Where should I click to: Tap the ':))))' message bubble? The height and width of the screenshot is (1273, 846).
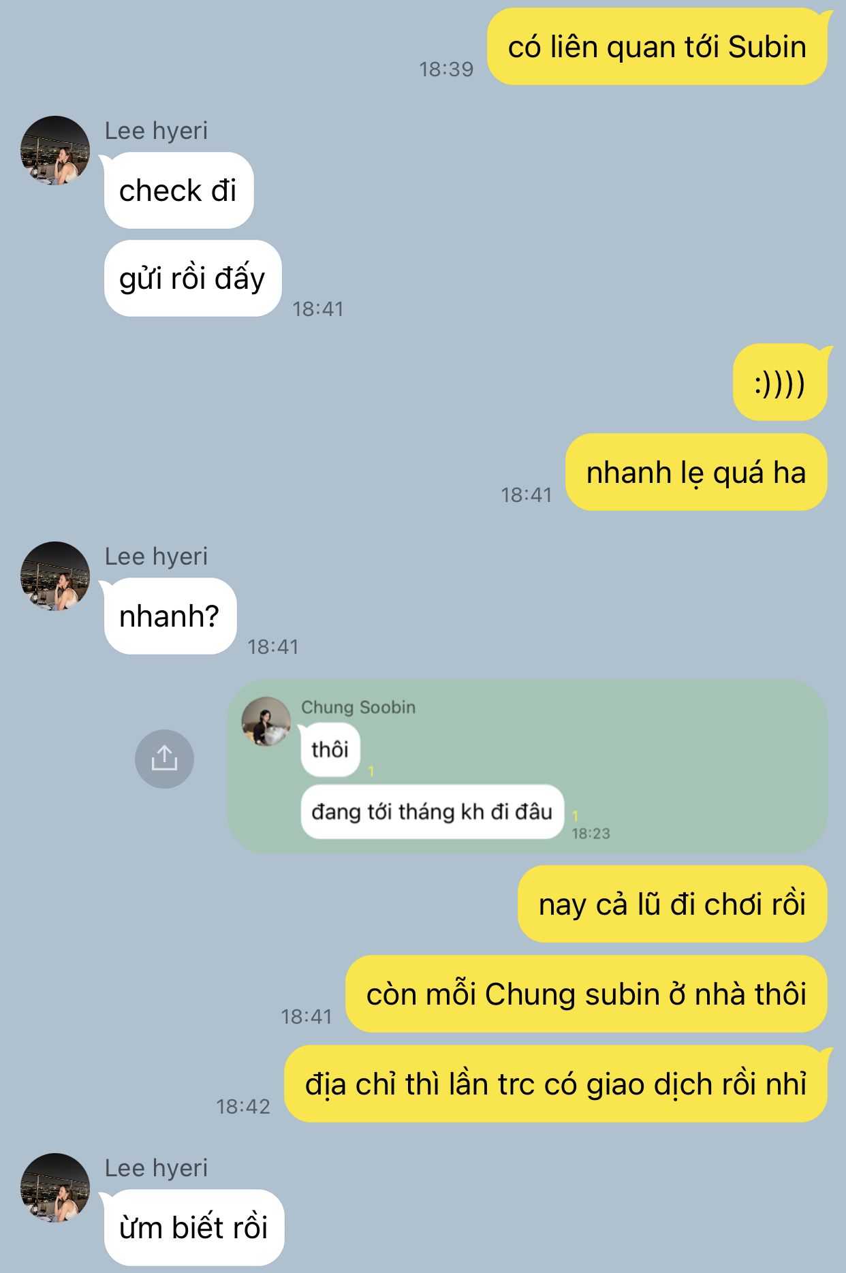coord(780,383)
